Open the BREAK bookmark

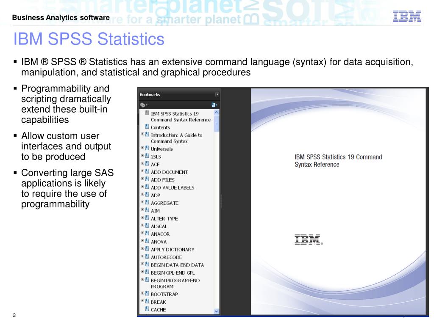(158, 302)
